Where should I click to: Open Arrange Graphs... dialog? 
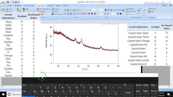pyautogui.click(x=44, y=9)
